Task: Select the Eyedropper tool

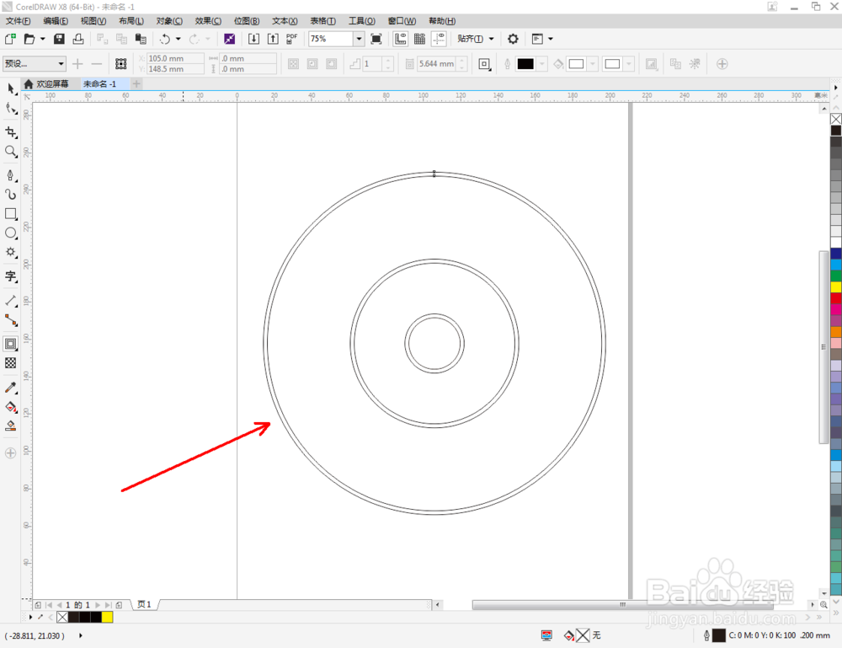Action: click(x=11, y=388)
